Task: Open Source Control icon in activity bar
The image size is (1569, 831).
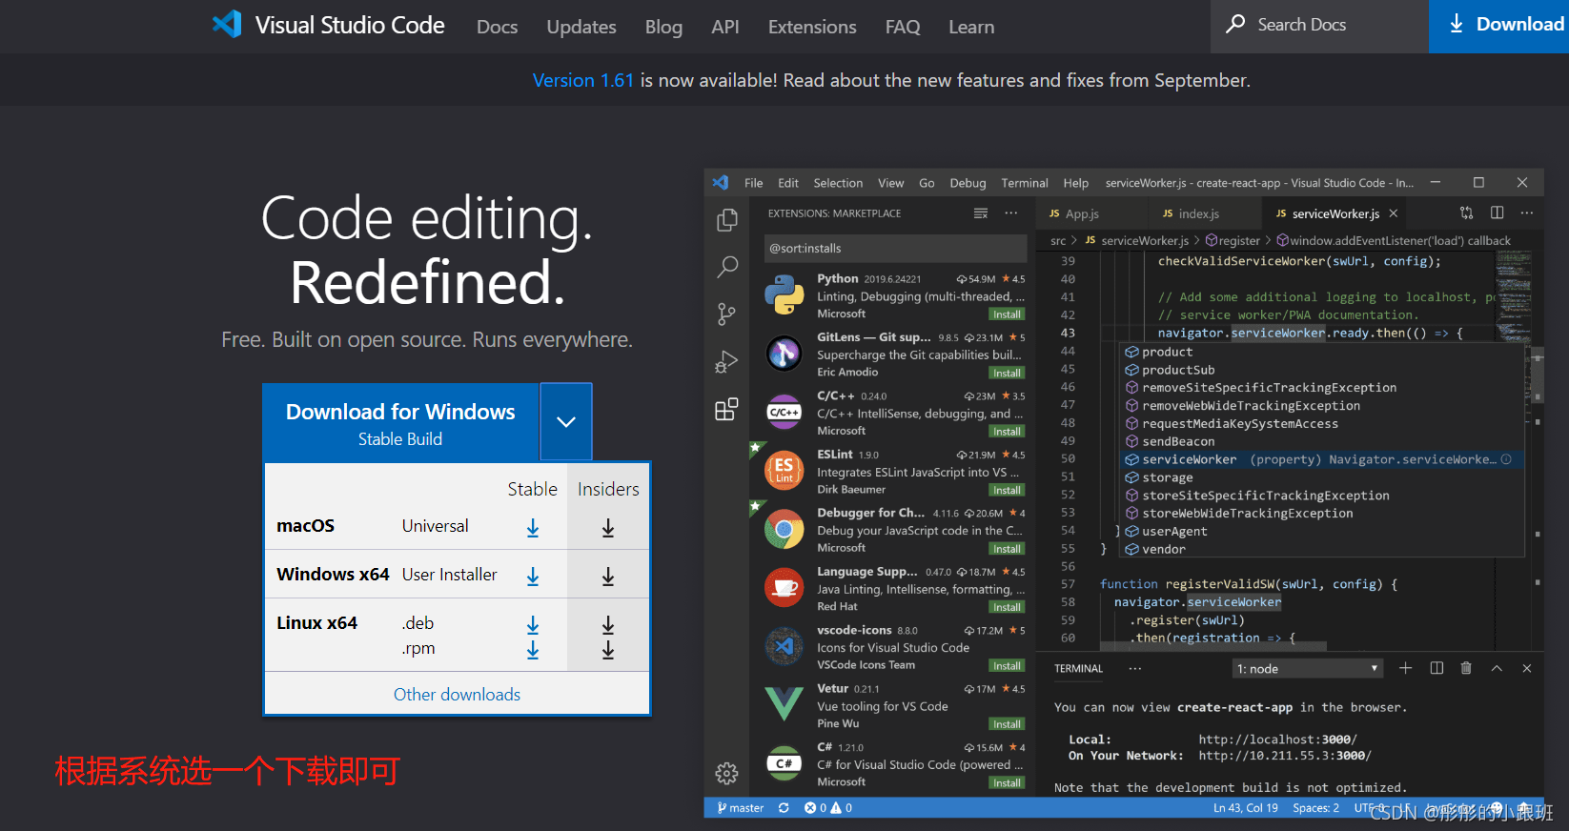Action: 726,314
